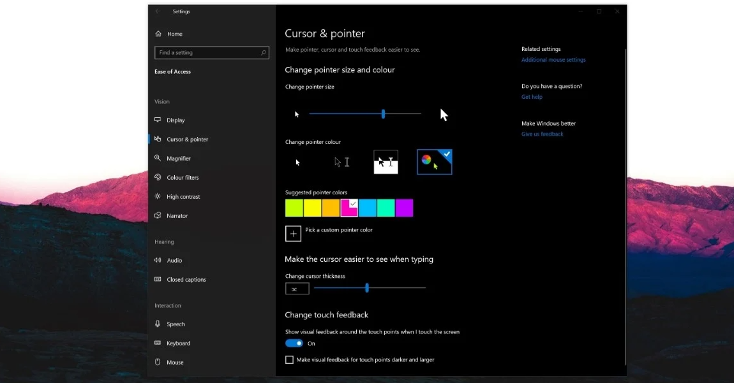Screen dimensions: 734x383
Task: Go to Keyboard settings
Action: 178,343
